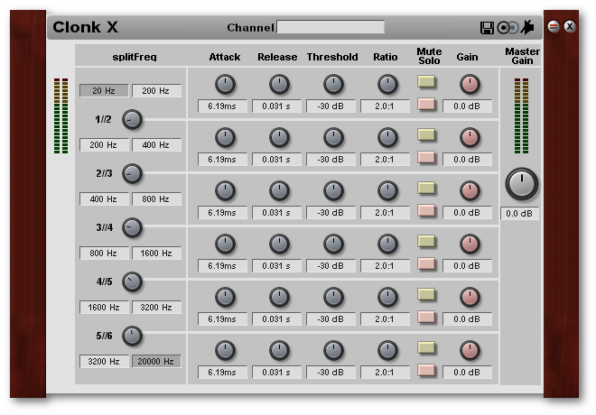This screenshot has width=596, height=415.
Task: Mute the first band with the yellow button
Action: [x=427, y=82]
